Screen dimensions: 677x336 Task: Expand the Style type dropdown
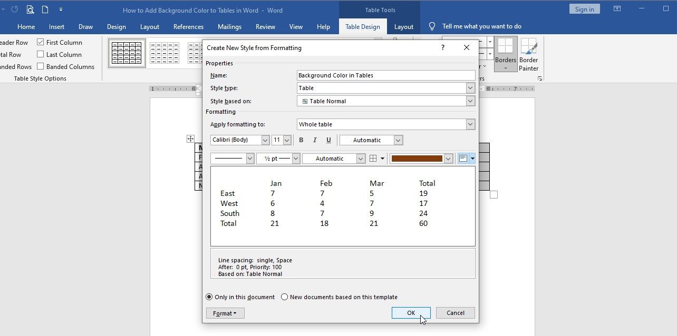click(470, 88)
